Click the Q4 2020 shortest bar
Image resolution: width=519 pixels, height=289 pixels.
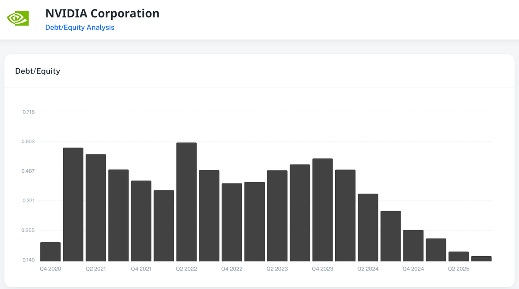pos(50,251)
